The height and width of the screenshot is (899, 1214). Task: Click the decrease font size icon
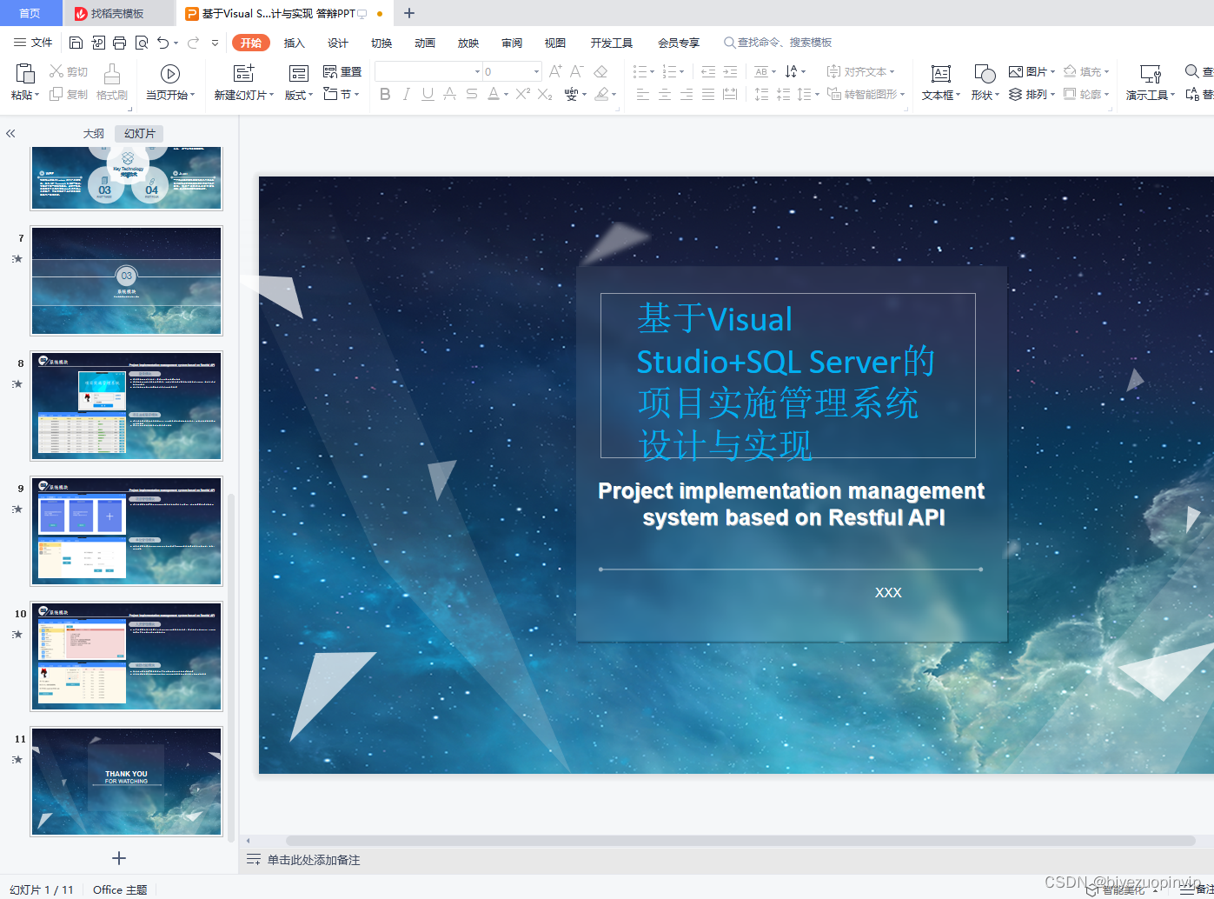576,71
